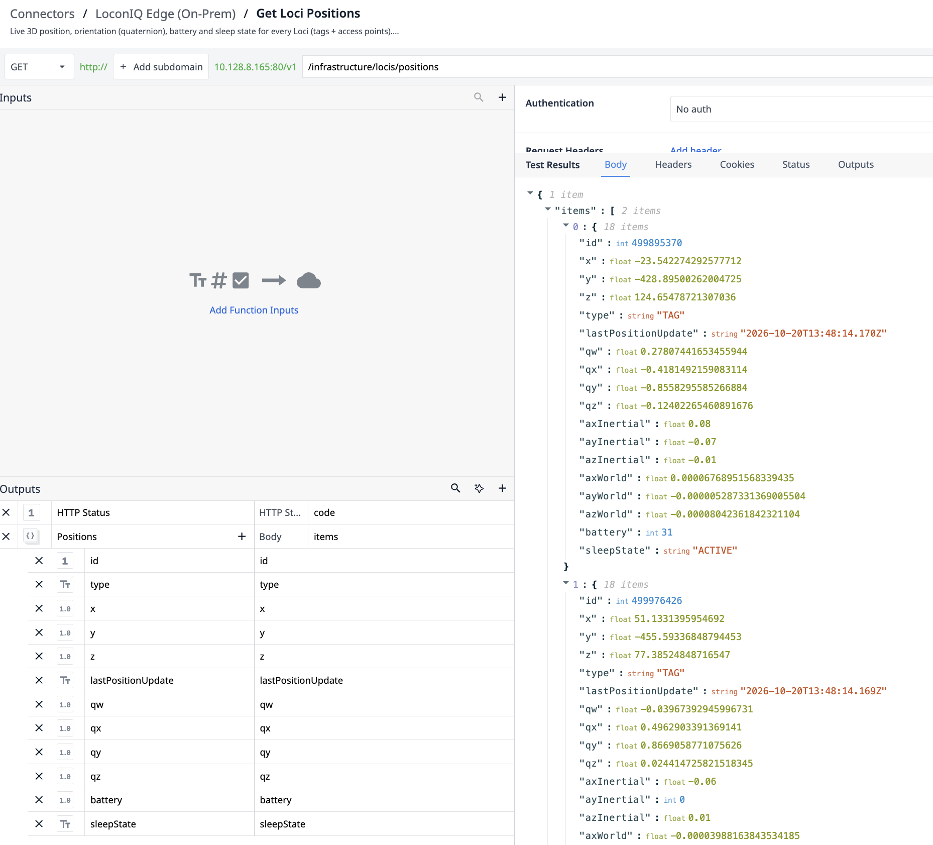Open the No auth authentication dropdown
933x845 pixels.
[x=801, y=109]
